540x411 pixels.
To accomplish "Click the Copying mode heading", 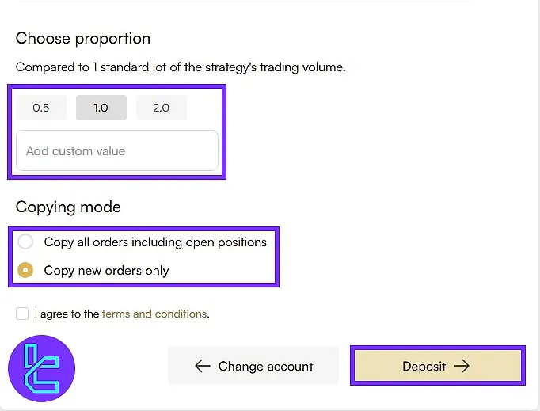I will 68,207.
